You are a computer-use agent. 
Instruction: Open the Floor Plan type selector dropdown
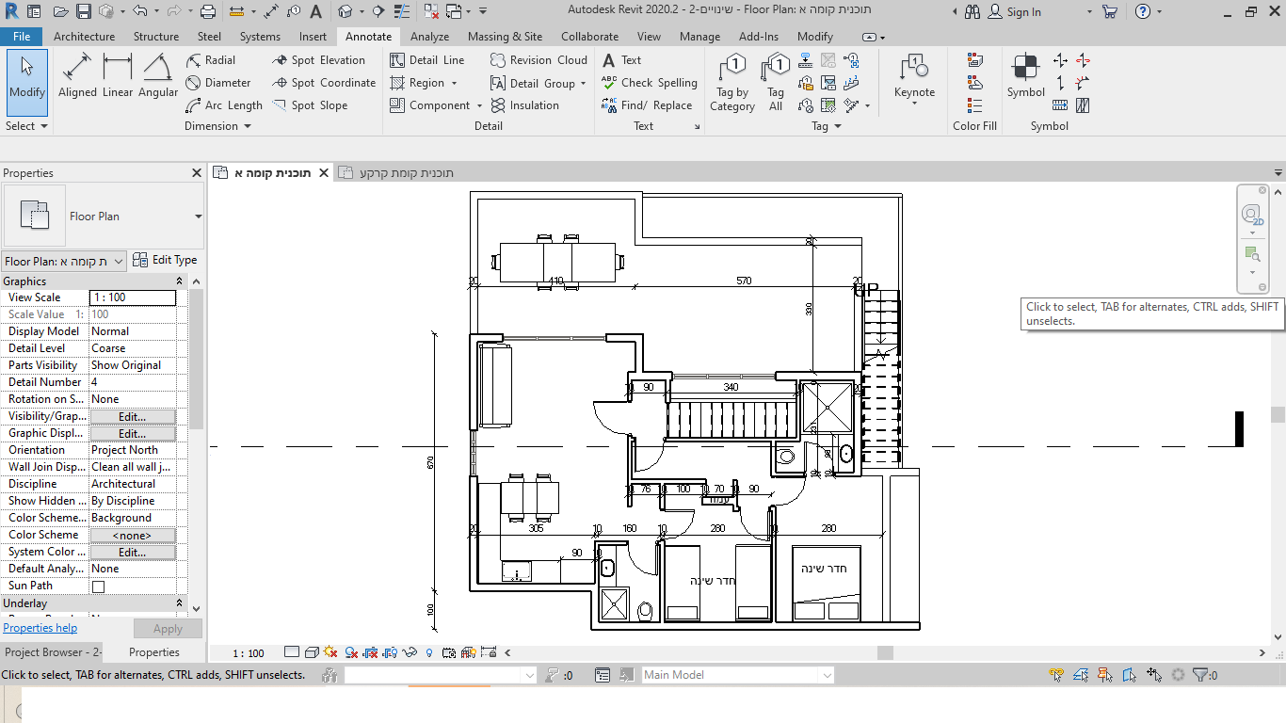198,217
